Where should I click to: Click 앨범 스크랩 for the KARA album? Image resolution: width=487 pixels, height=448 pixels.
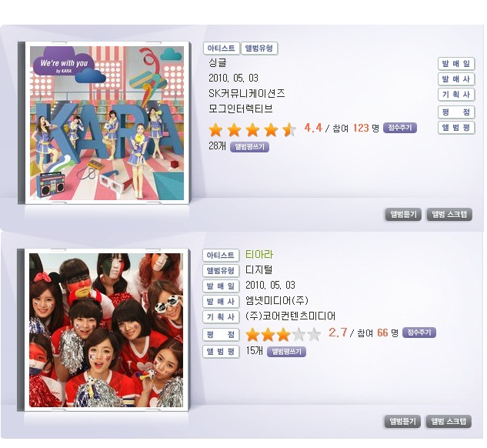(449, 214)
